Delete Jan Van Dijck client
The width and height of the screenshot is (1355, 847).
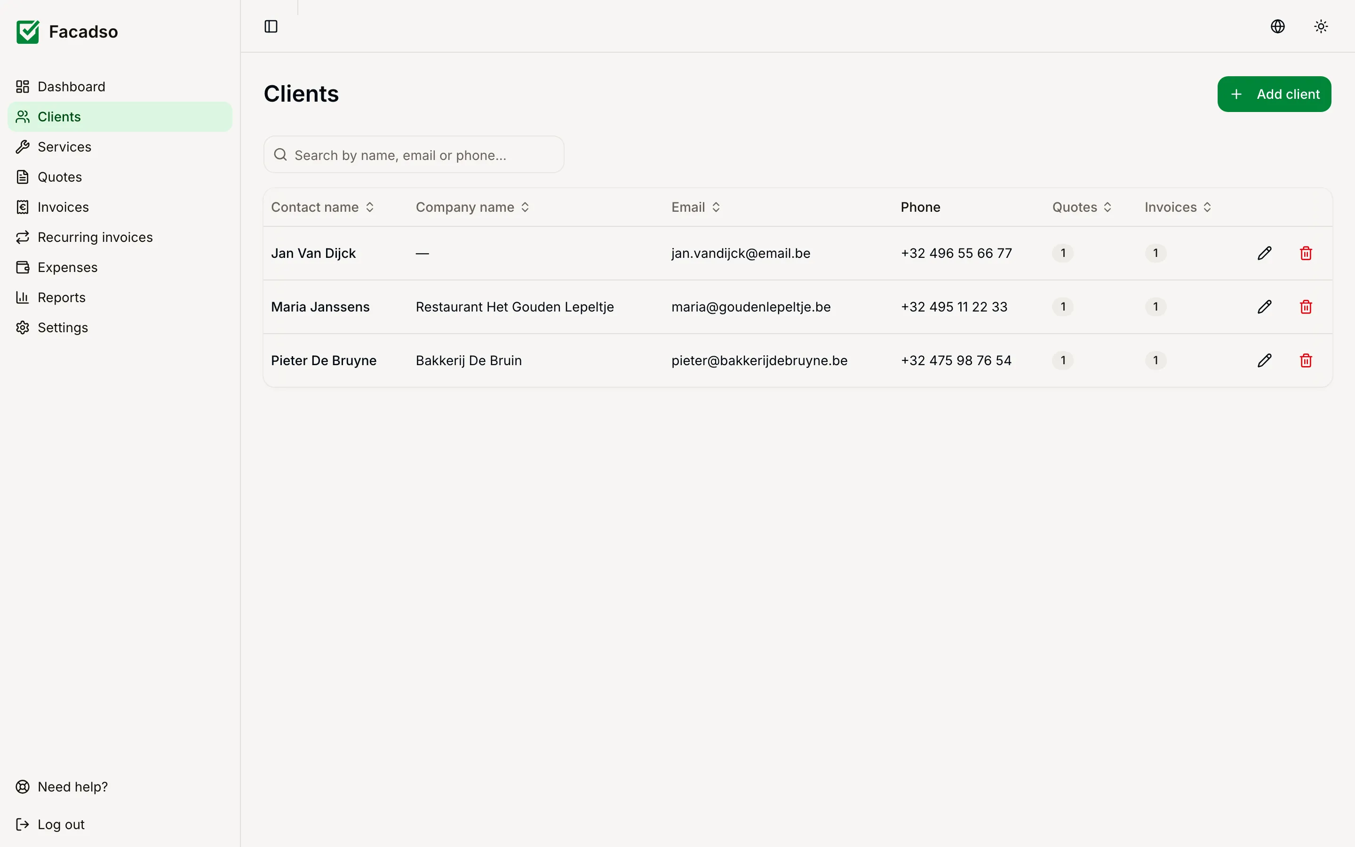pos(1306,253)
